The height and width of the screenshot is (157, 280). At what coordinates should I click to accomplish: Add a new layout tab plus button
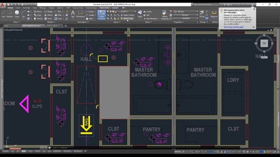tap(85, 151)
